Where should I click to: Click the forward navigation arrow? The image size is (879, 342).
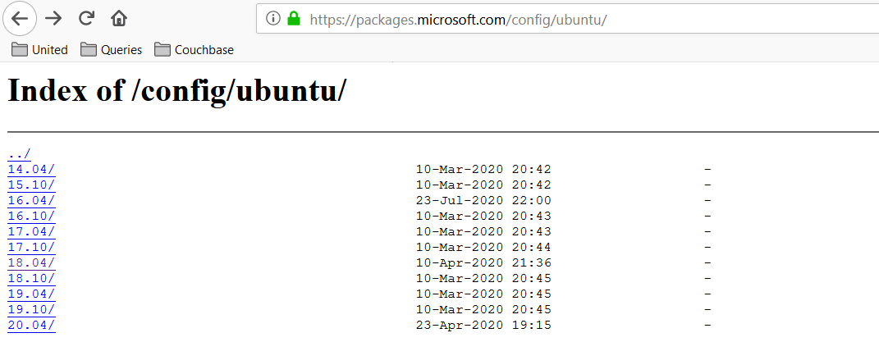point(53,18)
